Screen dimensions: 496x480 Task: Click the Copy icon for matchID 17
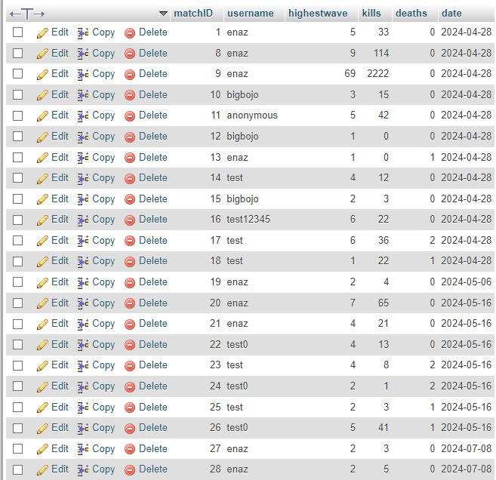point(83,241)
